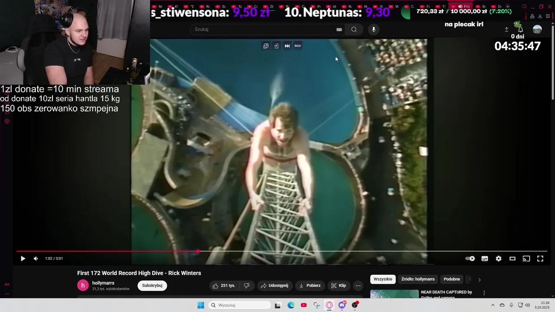Screen dimensions: 555x312
Task: Show more chips with the right arrow
Action: tap(479, 279)
